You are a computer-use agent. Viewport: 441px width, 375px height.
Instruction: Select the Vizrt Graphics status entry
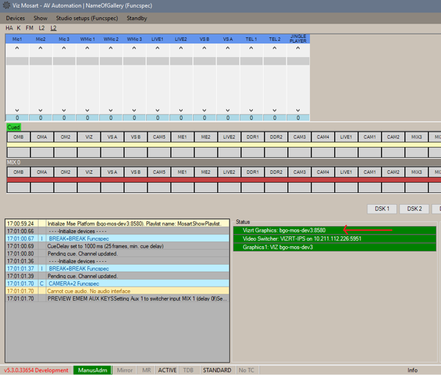click(284, 230)
